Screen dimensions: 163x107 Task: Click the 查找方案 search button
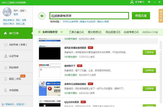click(141, 16)
